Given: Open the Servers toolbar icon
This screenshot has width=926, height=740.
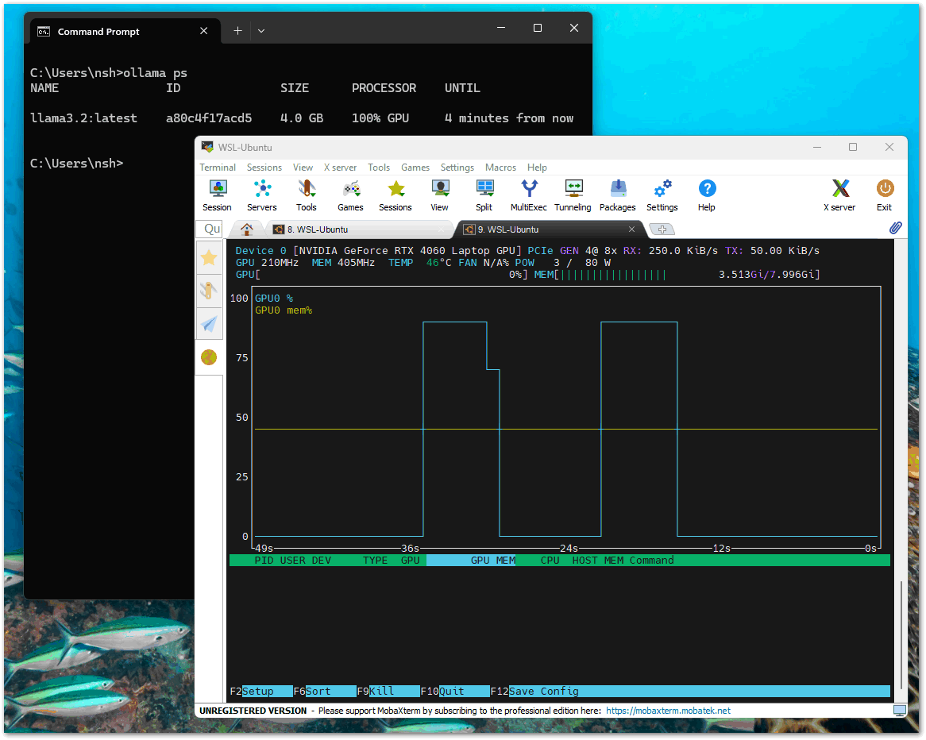Looking at the screenshot, I should (262, 195).
